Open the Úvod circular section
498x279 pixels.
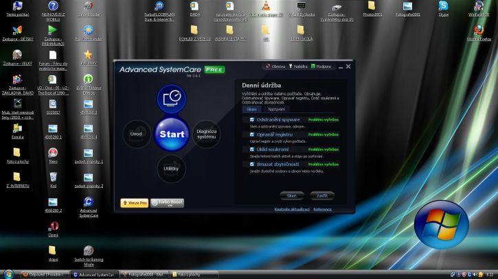pyautogui.click(x=137, y=134)
